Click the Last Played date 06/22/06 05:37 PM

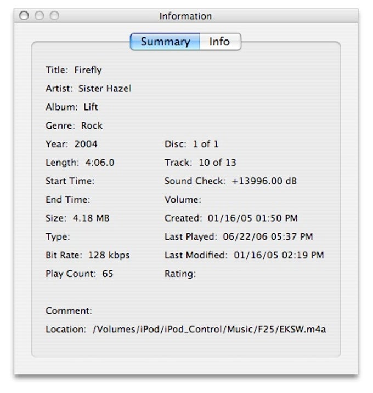coord(268,237)
